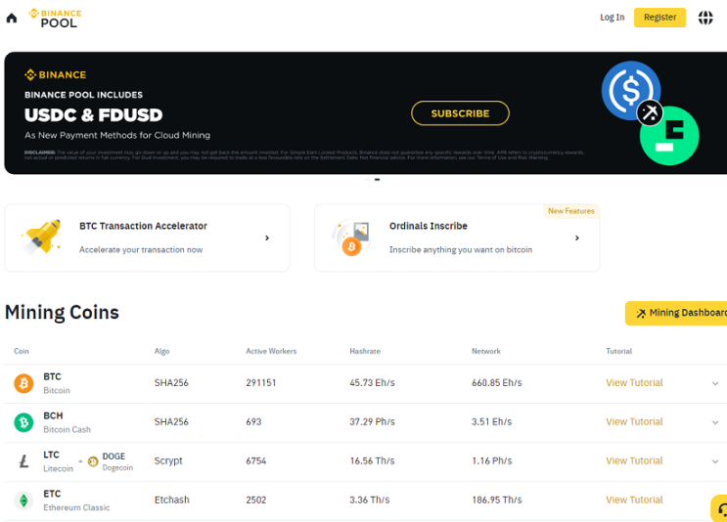Click the Network column header
This screenshot has height=522, width=727.
coord(486,351)
